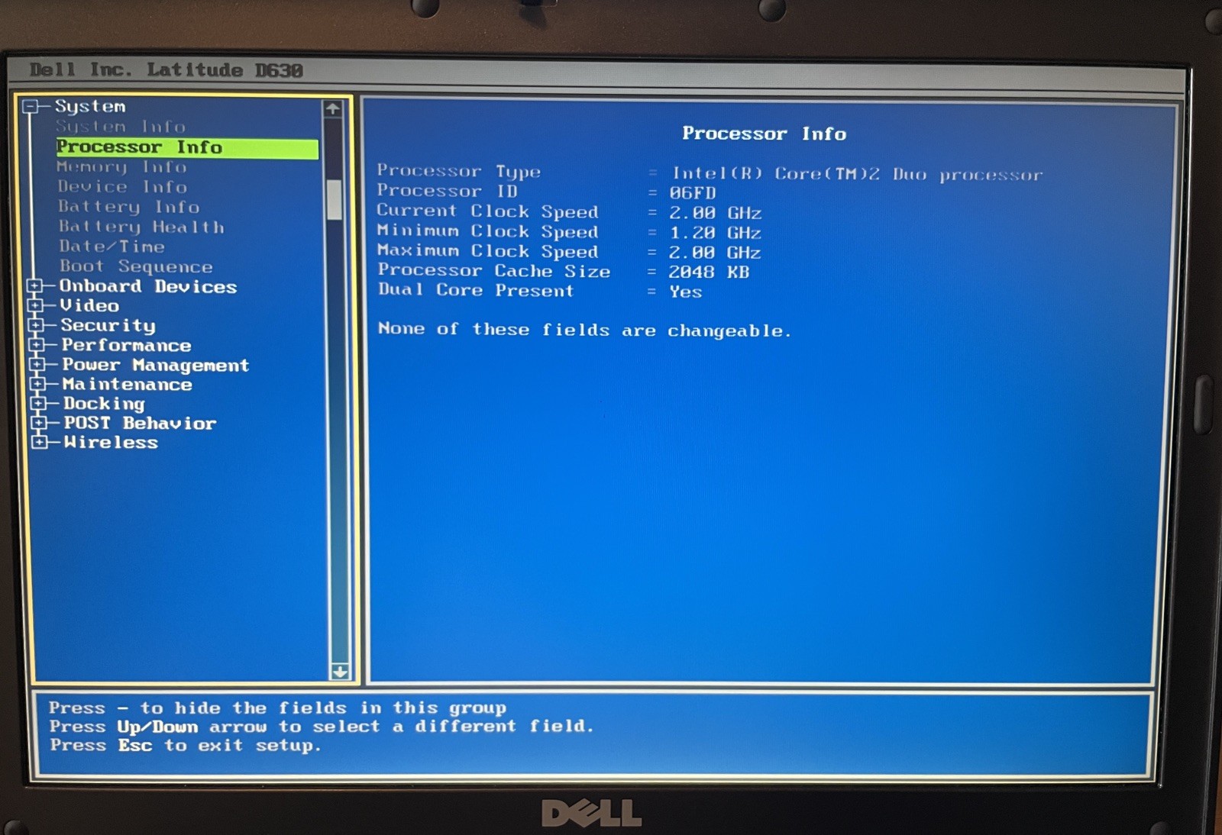Click the scroll up arrow in tree panel

[332, 109]
